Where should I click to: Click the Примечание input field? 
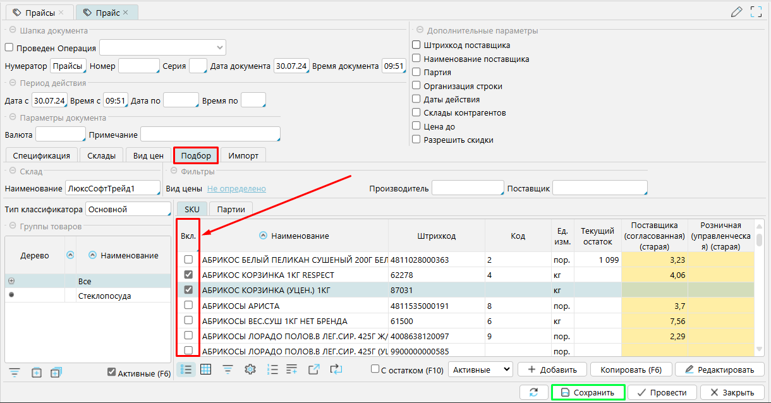[x=209, y=135]
